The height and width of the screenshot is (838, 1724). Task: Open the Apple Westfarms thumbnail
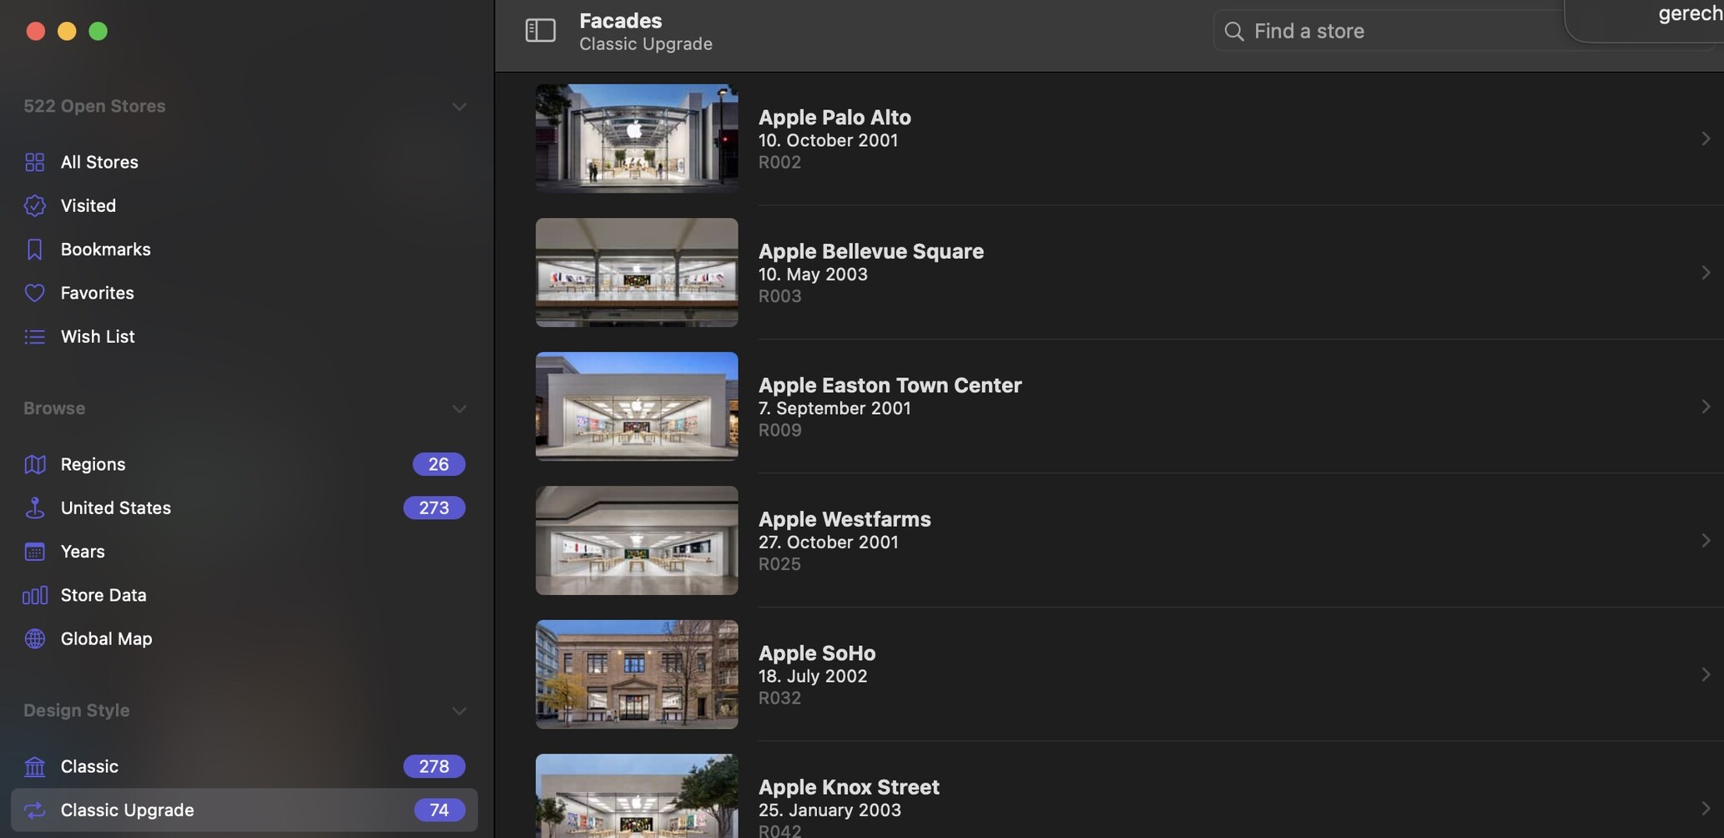point(637,540)
